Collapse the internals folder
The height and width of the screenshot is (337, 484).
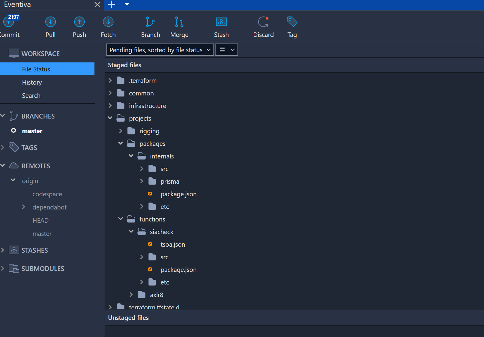131,156
